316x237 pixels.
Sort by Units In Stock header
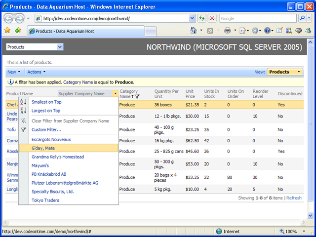click(x=212, y=94)
